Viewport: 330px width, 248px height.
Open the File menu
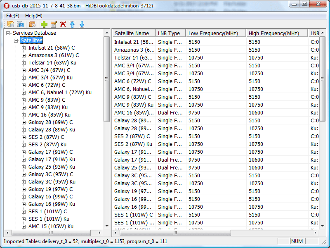(x=12, y=16)
